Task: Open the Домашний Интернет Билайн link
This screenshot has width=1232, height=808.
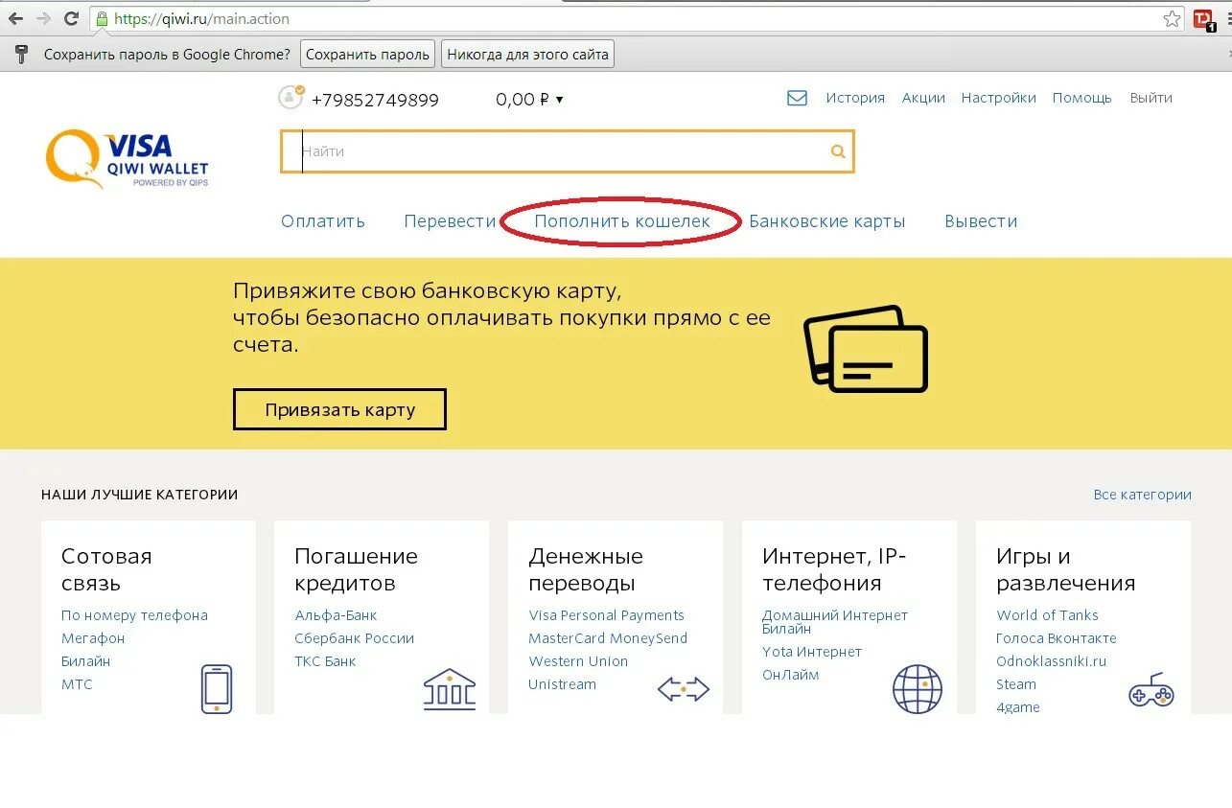Action: click(x=834, y=622)
